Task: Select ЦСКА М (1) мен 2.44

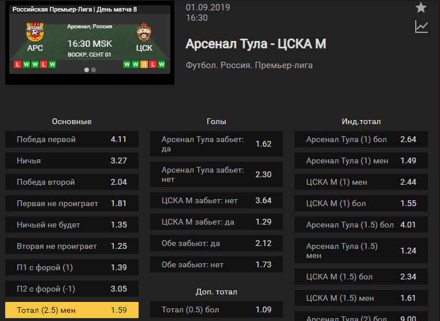Action: click(361, 182)
